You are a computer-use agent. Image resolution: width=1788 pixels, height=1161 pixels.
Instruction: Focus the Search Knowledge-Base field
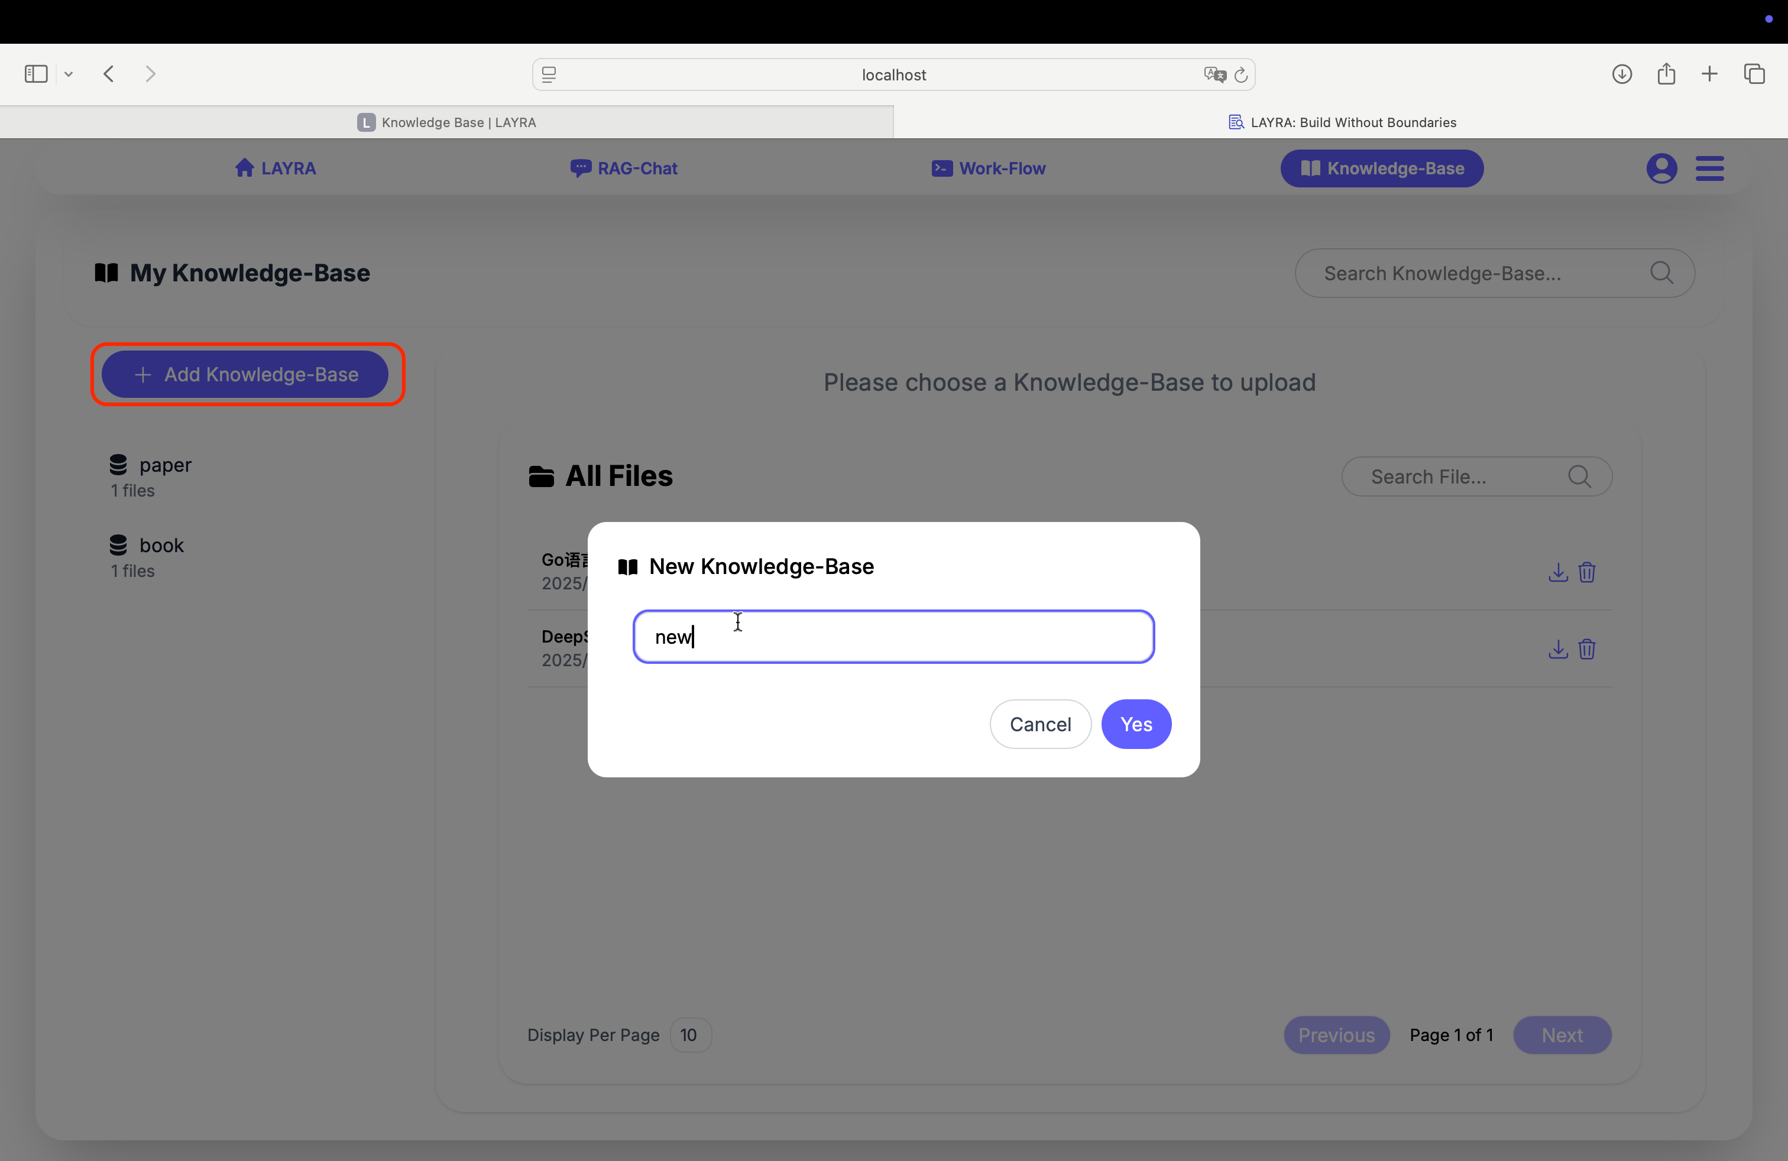pyautogui.click(x=1494, y=273)
